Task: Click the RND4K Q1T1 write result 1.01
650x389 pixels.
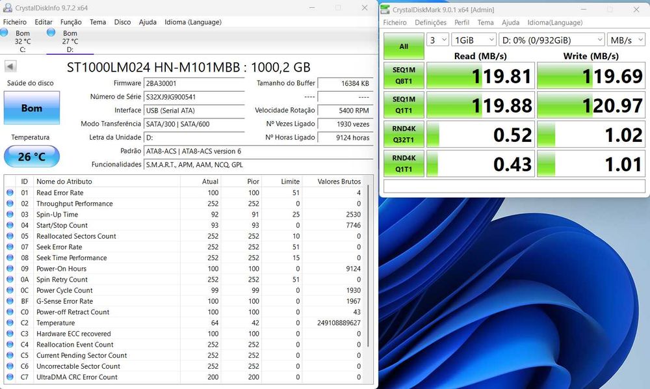Action: pyautogui.click(x=591, y=164)
